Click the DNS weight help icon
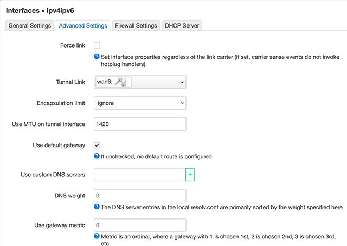 tap(97, 207)
